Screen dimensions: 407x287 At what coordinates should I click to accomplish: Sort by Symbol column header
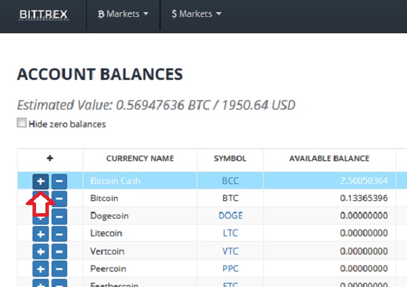tap(230, 158)
